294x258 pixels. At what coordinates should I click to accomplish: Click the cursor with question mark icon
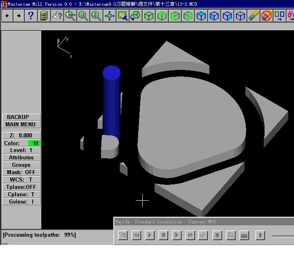click(x=57, y=16)
